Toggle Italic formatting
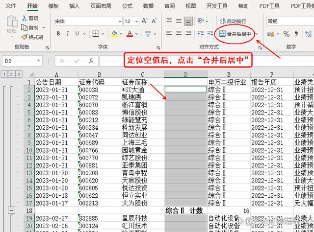Image resolution: width=314 pixels, height=232 pixels. (68, 34)
